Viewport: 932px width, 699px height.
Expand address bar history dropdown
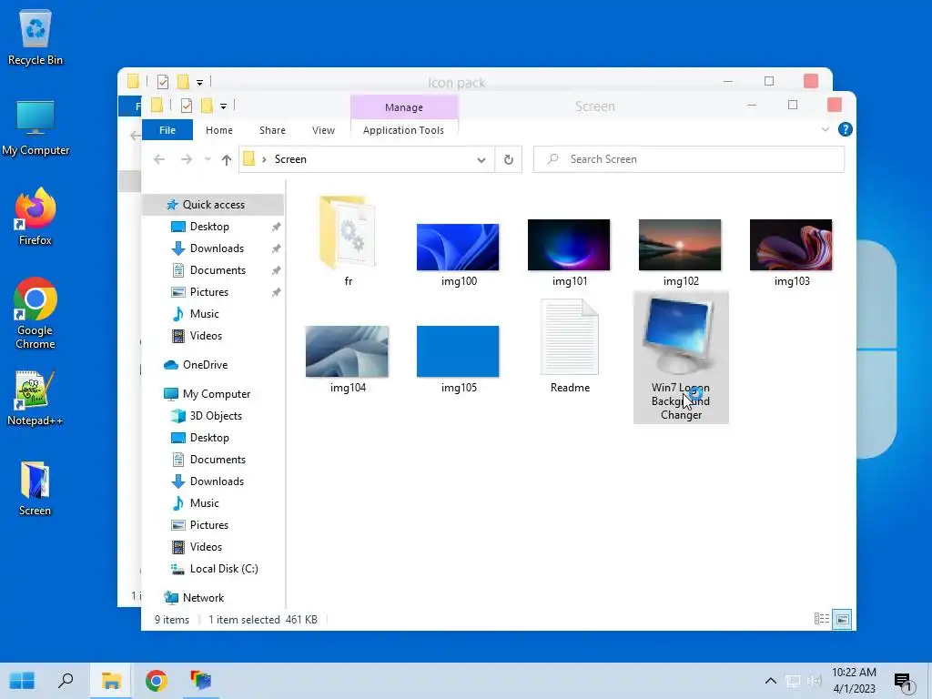[481, 159]
